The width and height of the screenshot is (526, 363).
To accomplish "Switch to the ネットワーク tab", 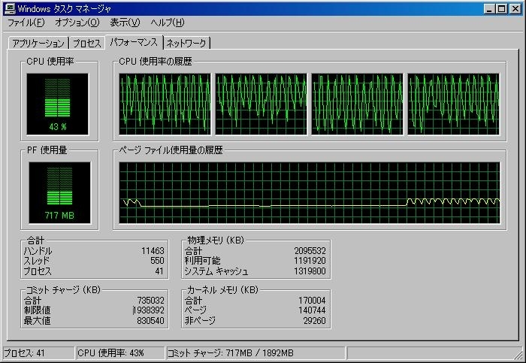I will pos(186,44).
